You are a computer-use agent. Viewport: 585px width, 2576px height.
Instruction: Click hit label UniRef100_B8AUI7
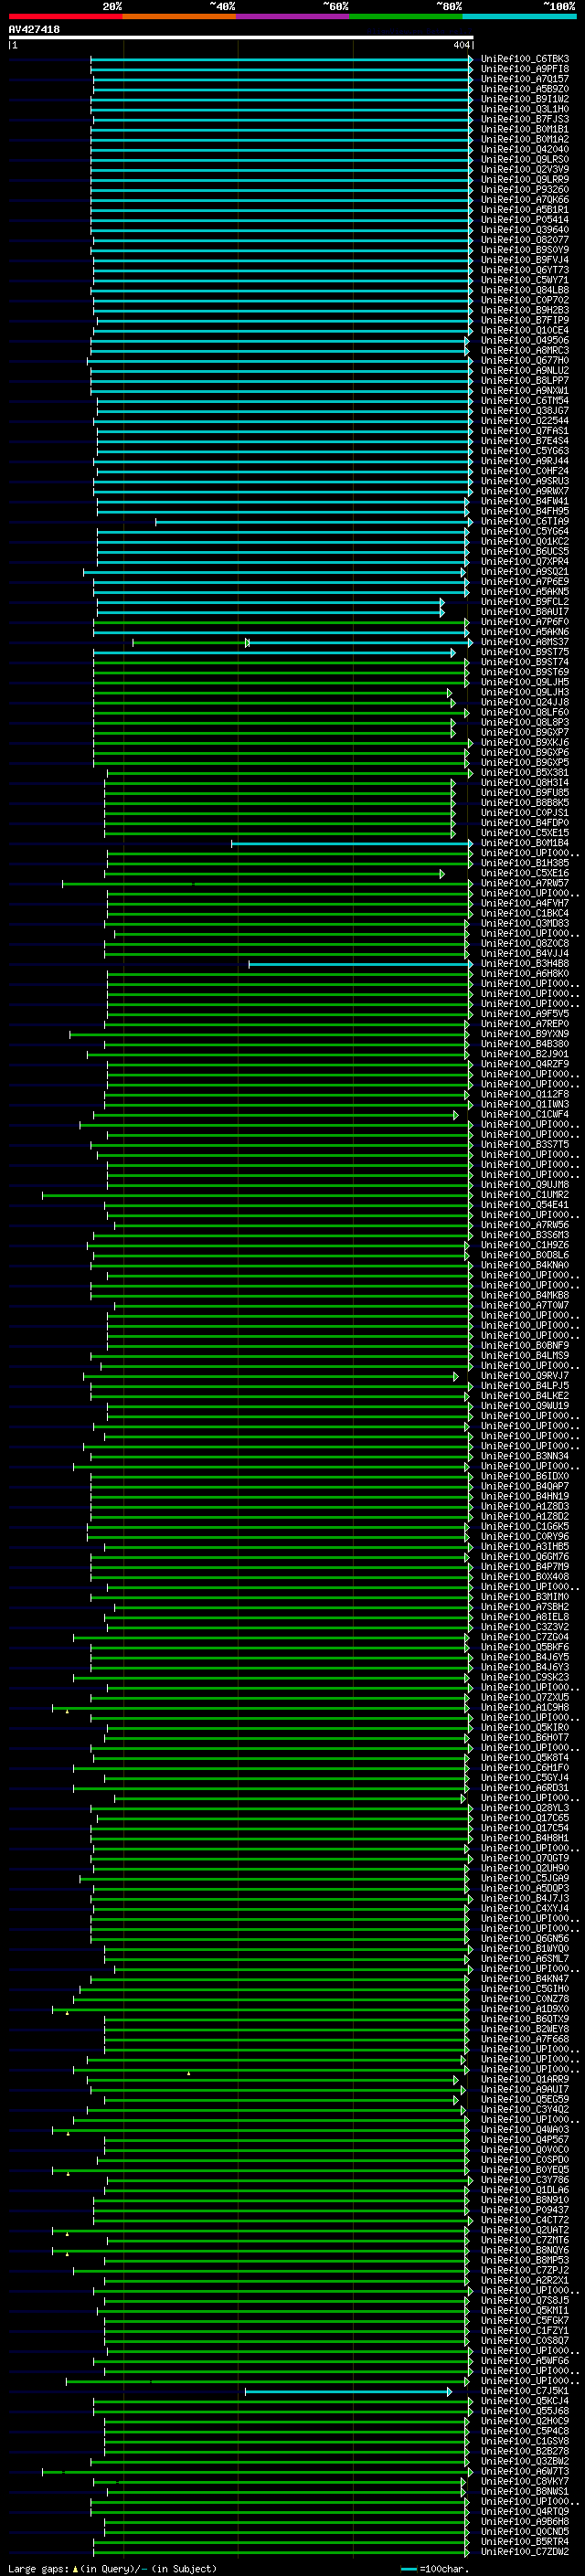(x=525, y=611)
